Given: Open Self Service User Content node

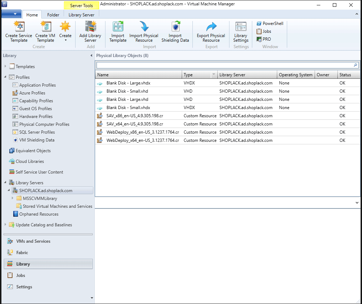Looking at the screenshot, I should [36, 172].
